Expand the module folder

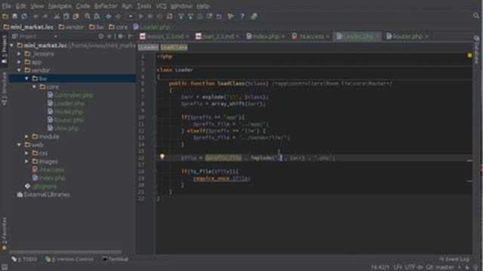(27, 136)
